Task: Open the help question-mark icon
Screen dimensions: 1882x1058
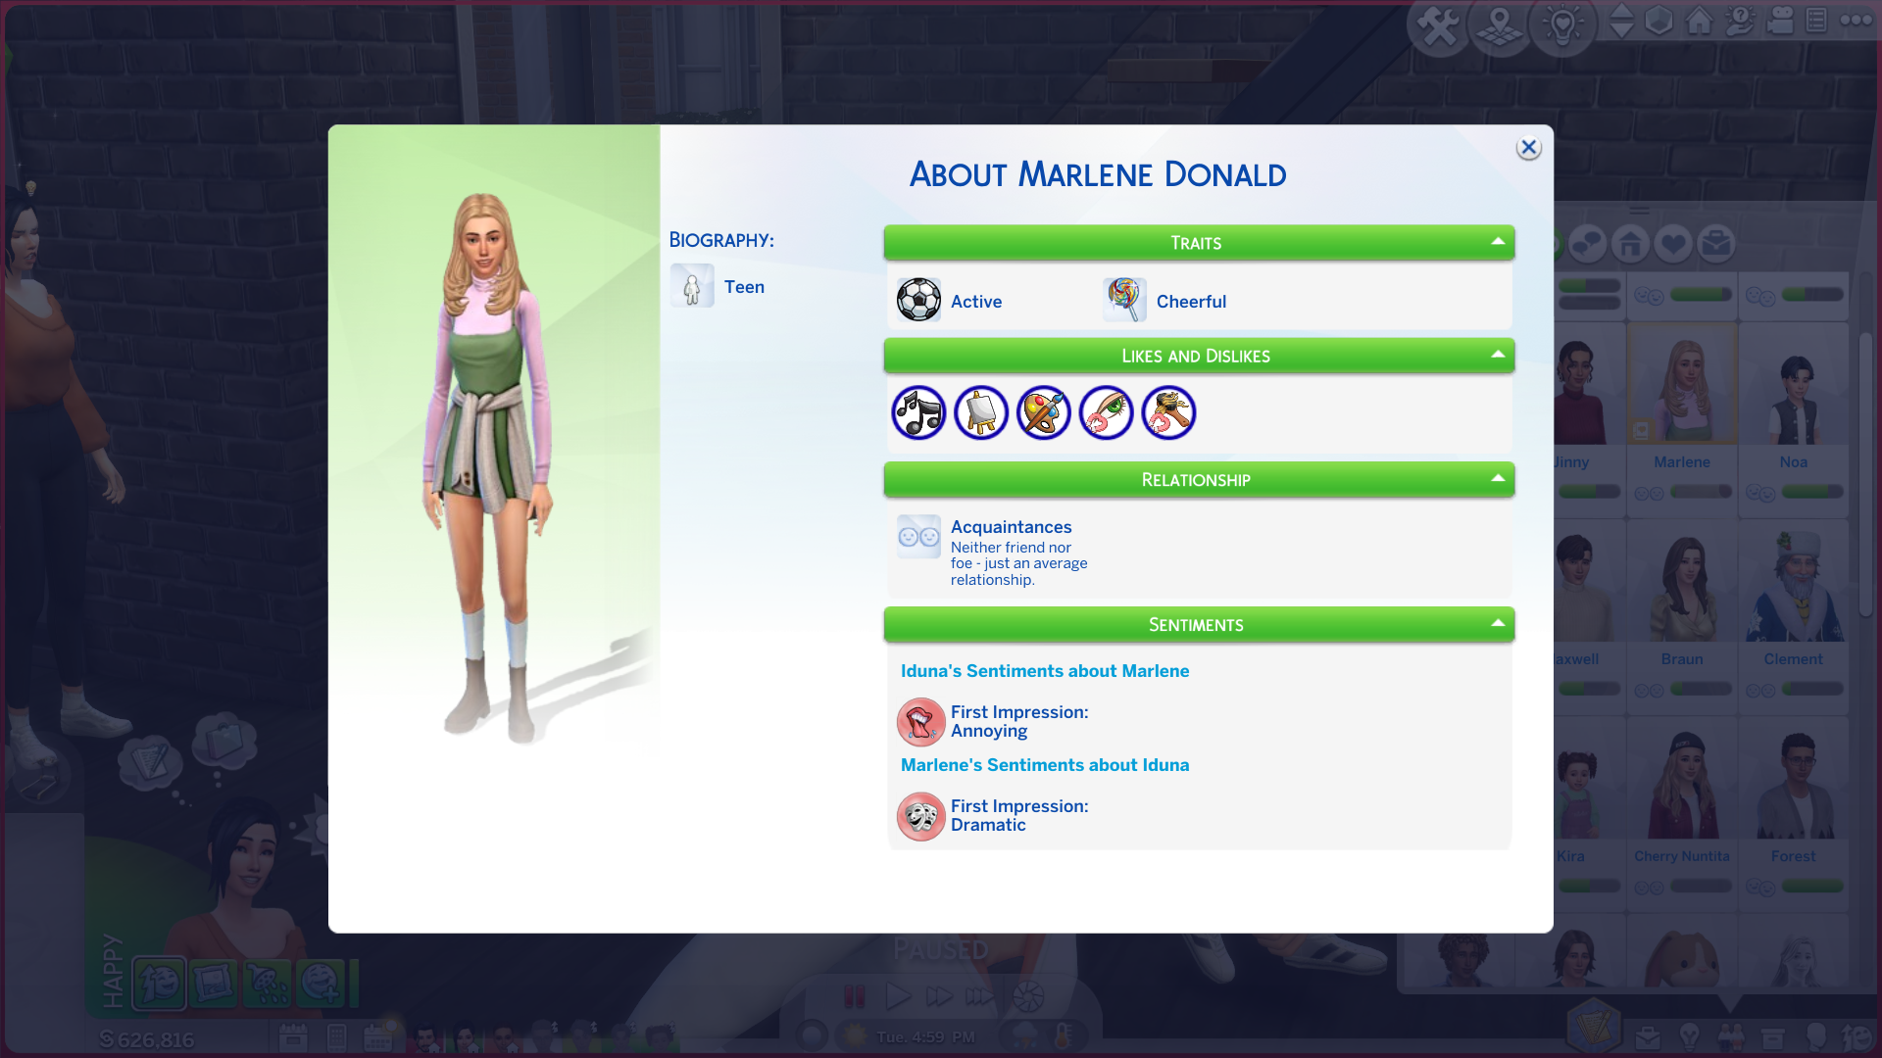Action: (x=1740, y=21)
